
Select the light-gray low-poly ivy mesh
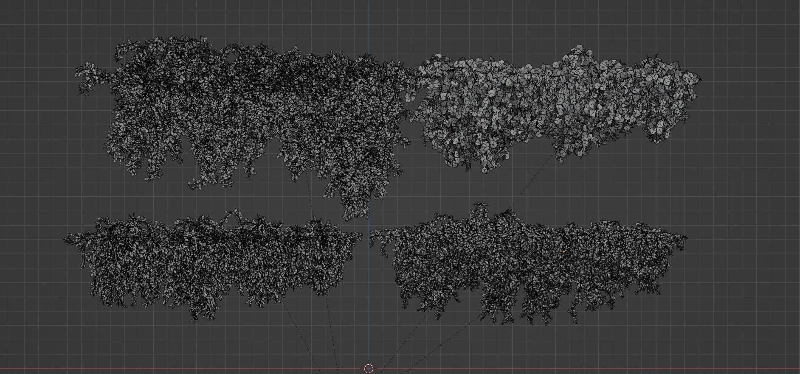click(x=552, y=108)
